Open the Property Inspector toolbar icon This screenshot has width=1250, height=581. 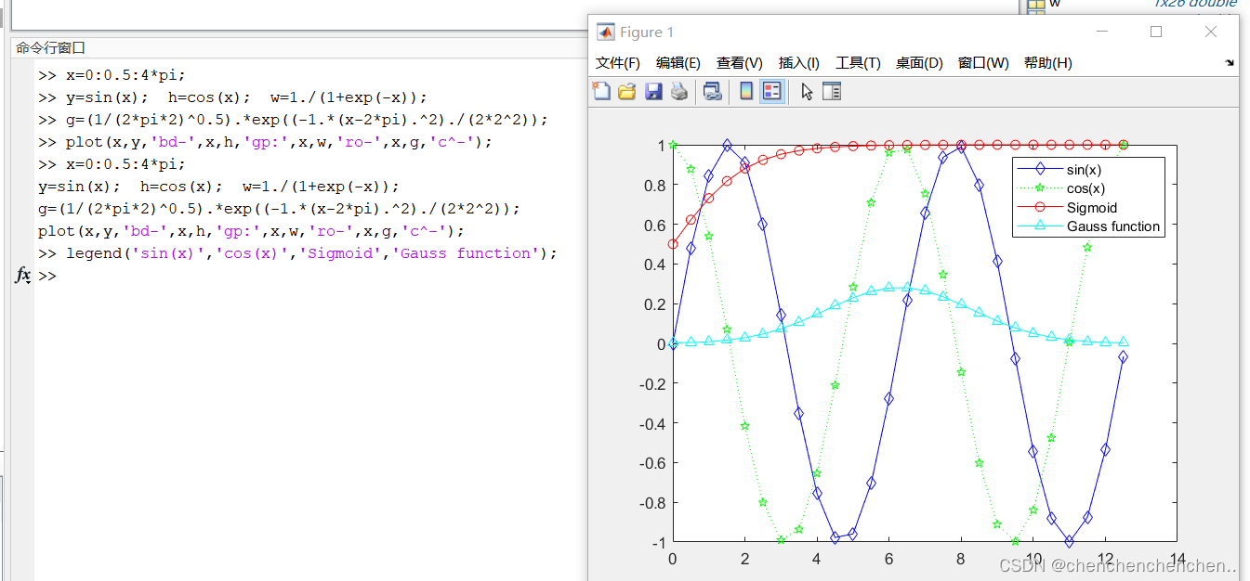click(x=832, y=91)
